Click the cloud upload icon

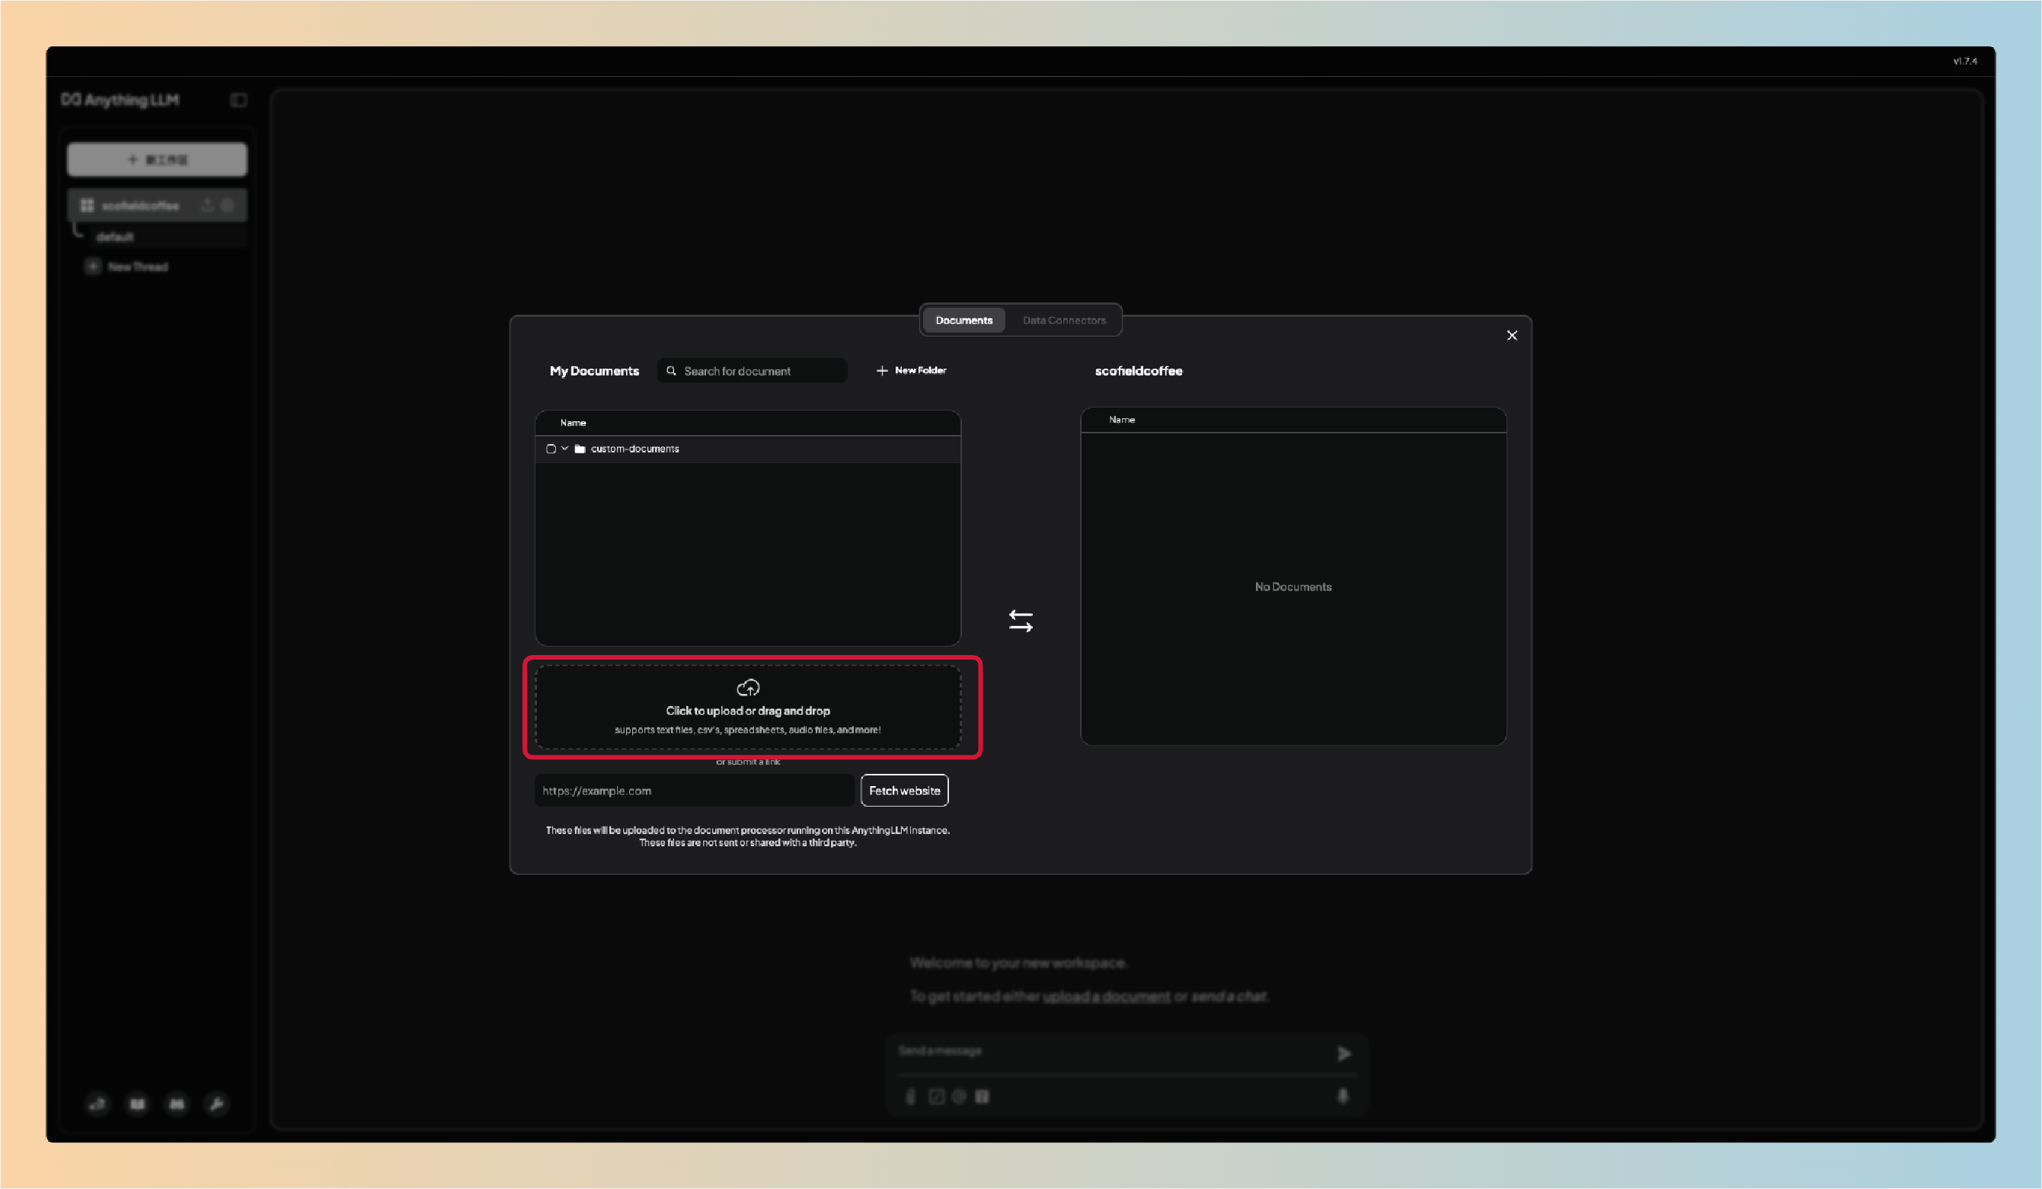tap(747, 687)
